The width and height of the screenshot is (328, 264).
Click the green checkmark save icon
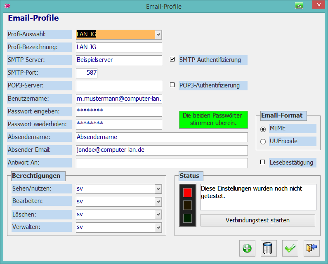(290, 248)
